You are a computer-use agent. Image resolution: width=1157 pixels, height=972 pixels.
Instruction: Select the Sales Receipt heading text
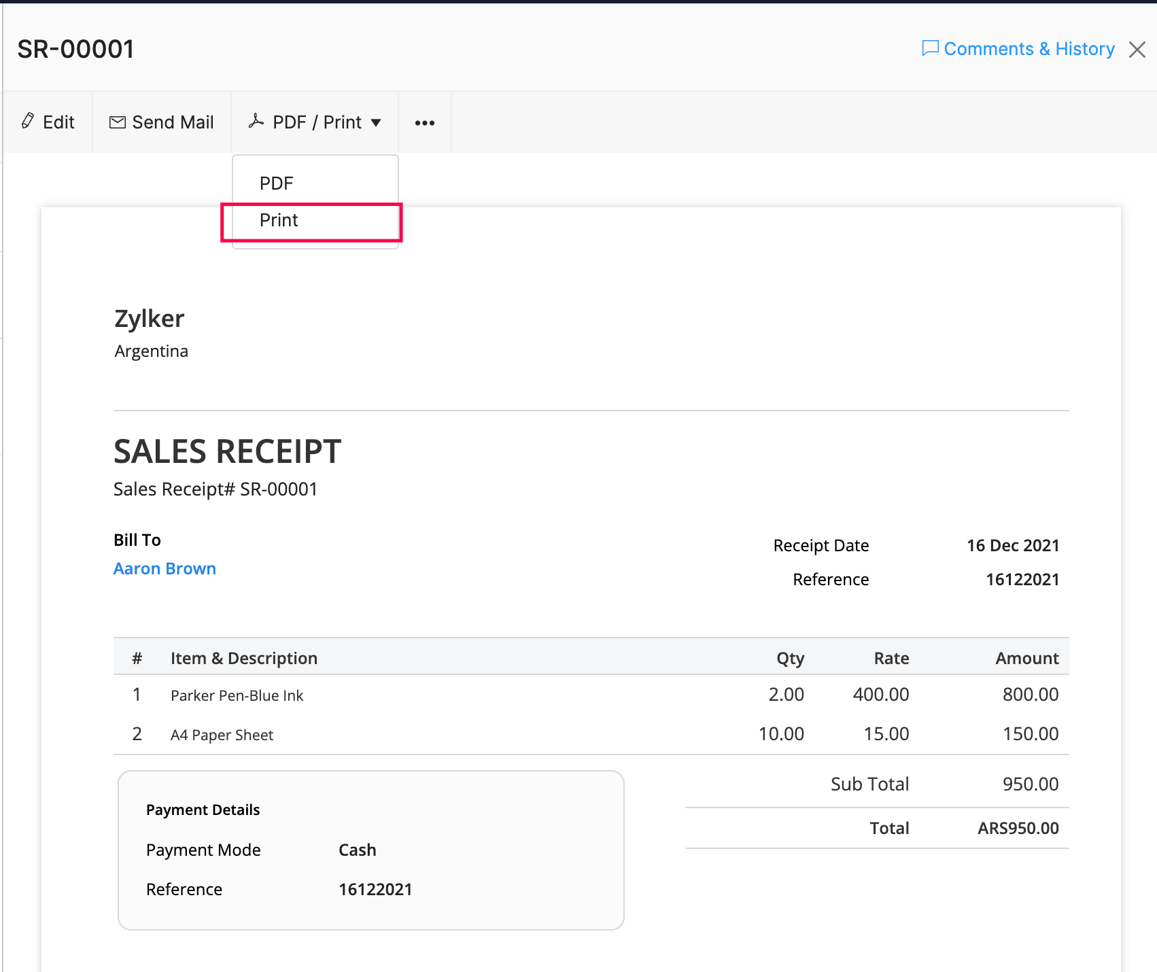pos(227,450)
